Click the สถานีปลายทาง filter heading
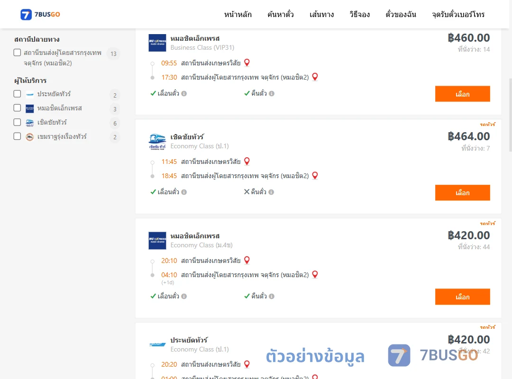 (37, 39)
